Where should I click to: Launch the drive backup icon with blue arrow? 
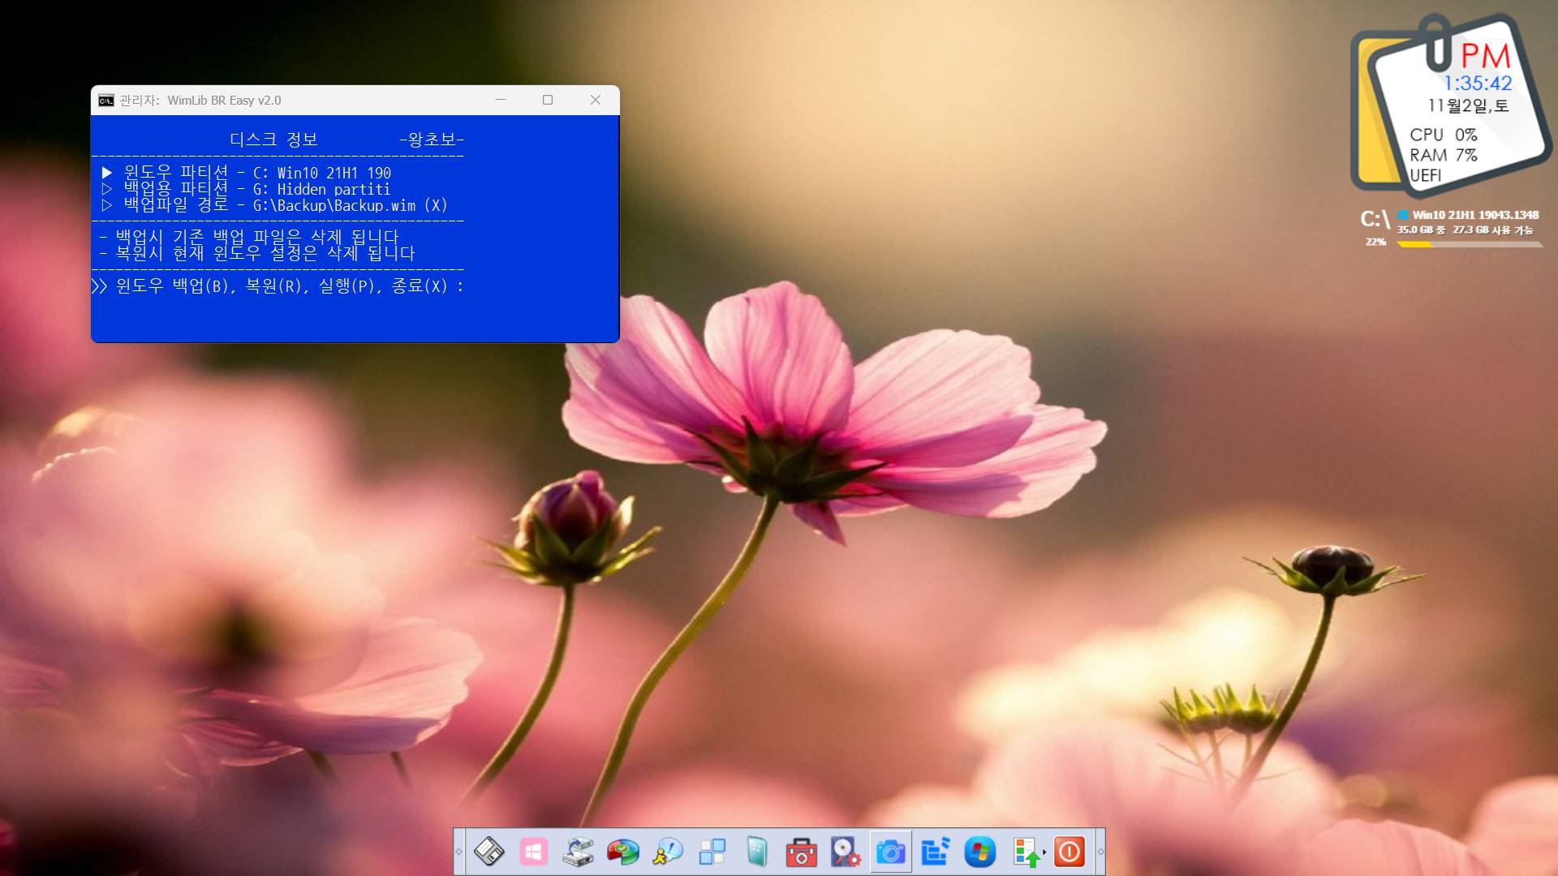pos(579,852)
